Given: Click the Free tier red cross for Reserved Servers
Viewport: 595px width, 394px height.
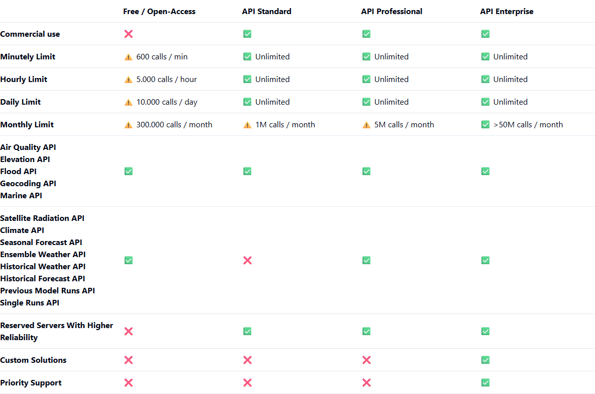Looking at the screenshot, I should (129, 331).
